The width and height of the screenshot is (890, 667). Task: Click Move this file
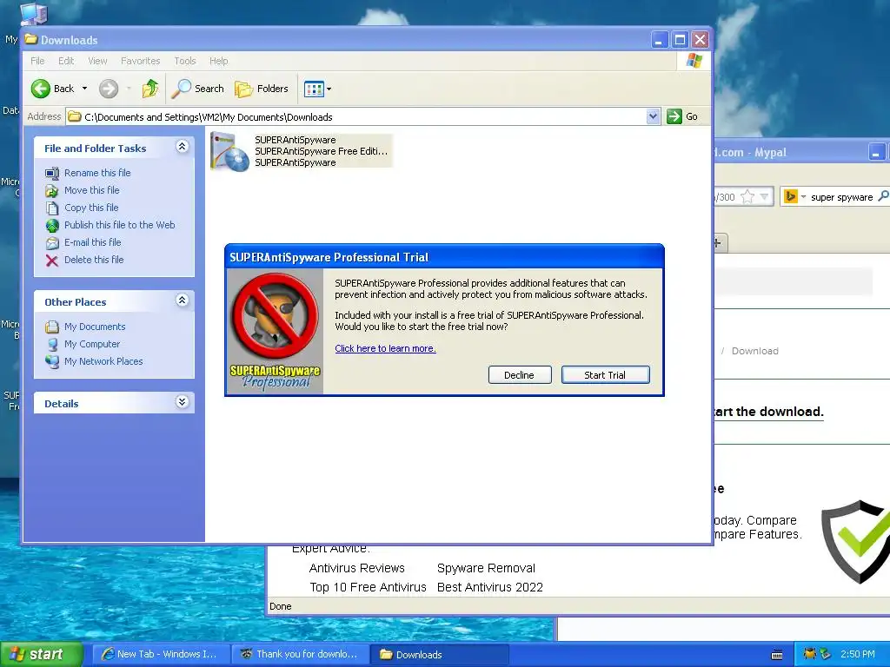pos(91,190)
